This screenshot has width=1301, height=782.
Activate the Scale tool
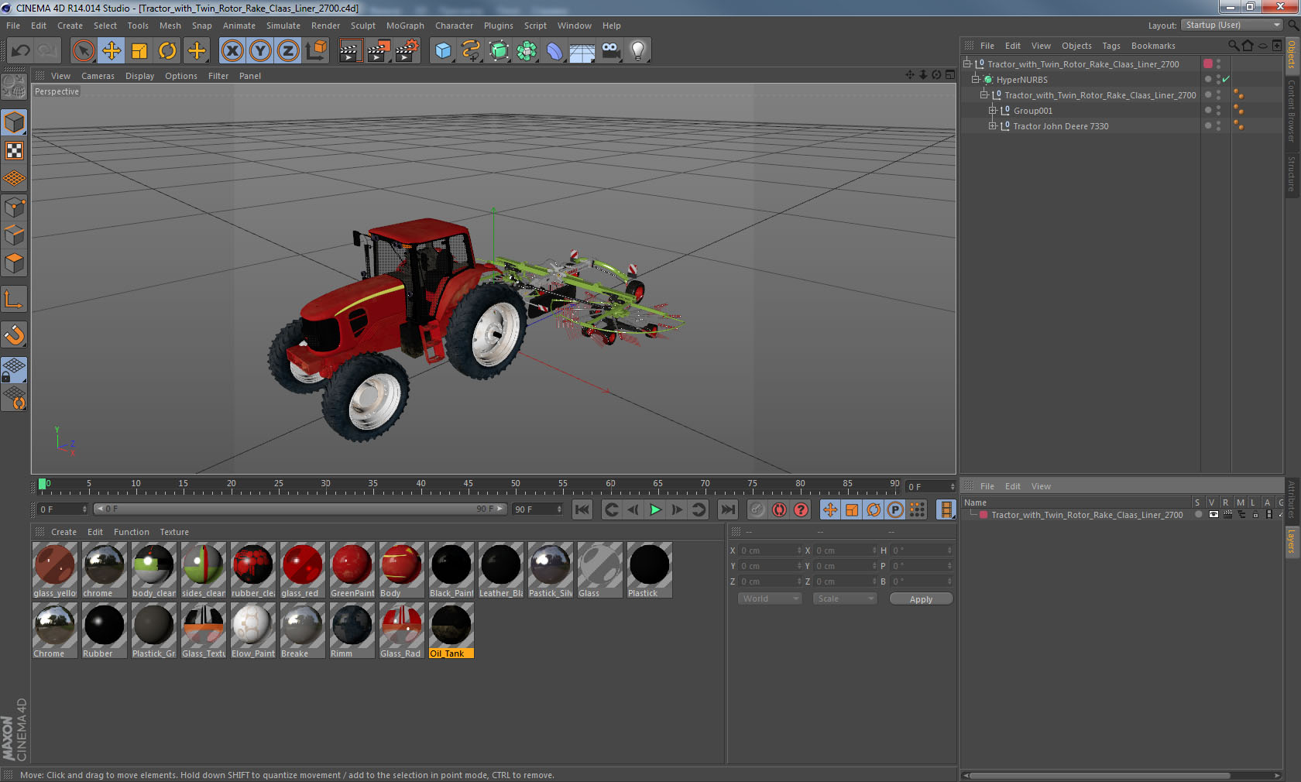pos(139,51)
